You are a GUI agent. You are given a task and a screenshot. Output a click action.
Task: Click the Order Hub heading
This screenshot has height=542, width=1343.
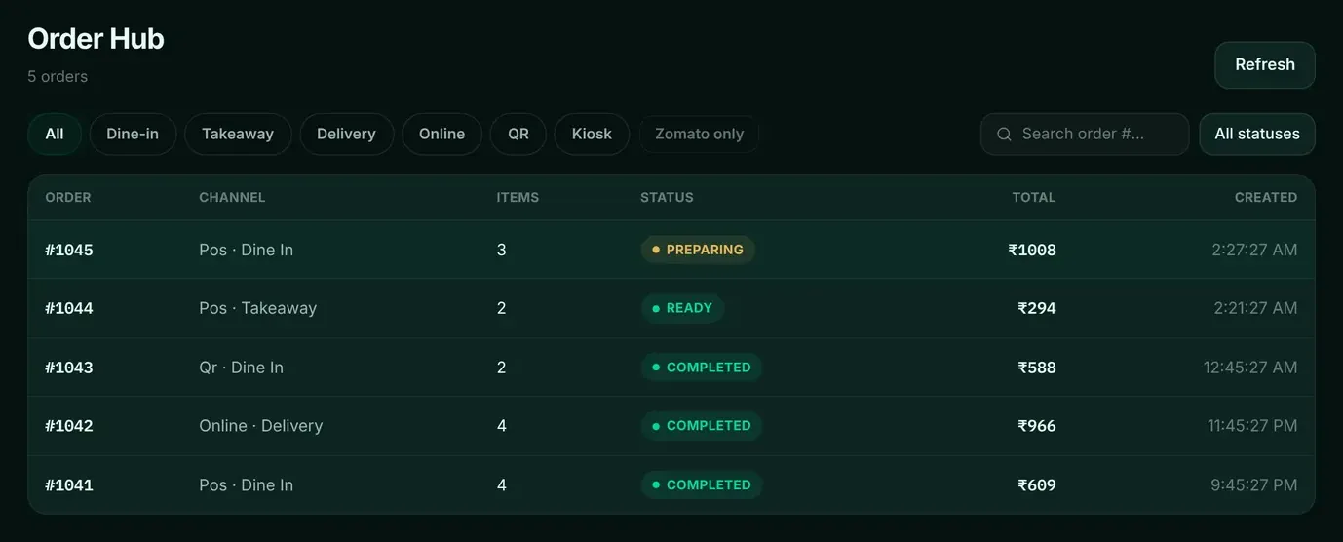pyautogui.click(x=96, y=39)
